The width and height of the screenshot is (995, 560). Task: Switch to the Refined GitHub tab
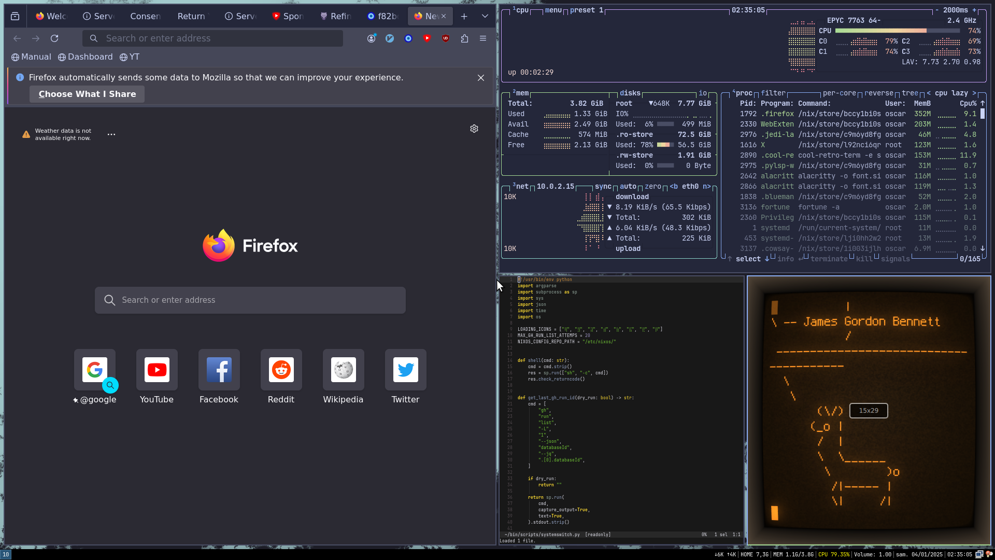[x=335, y=16]
